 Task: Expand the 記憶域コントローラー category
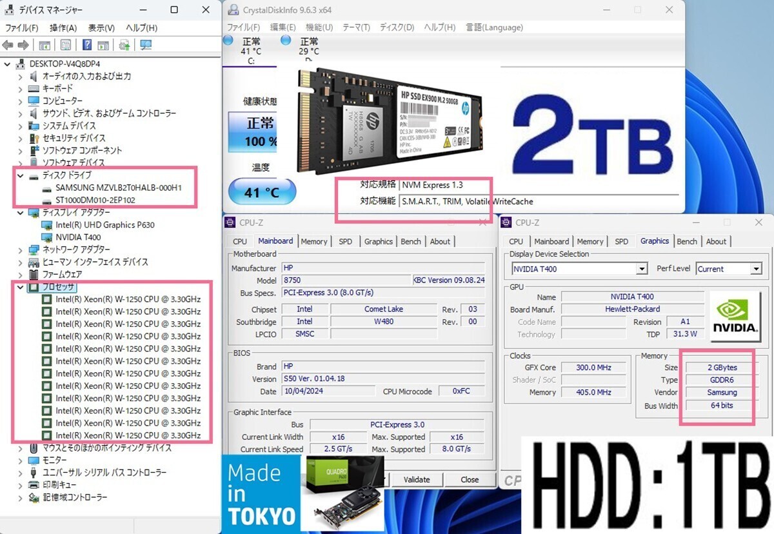click(x=20, y=498)
